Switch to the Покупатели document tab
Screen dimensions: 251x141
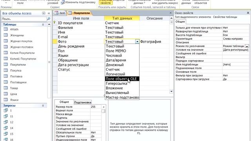pos(80,13)
